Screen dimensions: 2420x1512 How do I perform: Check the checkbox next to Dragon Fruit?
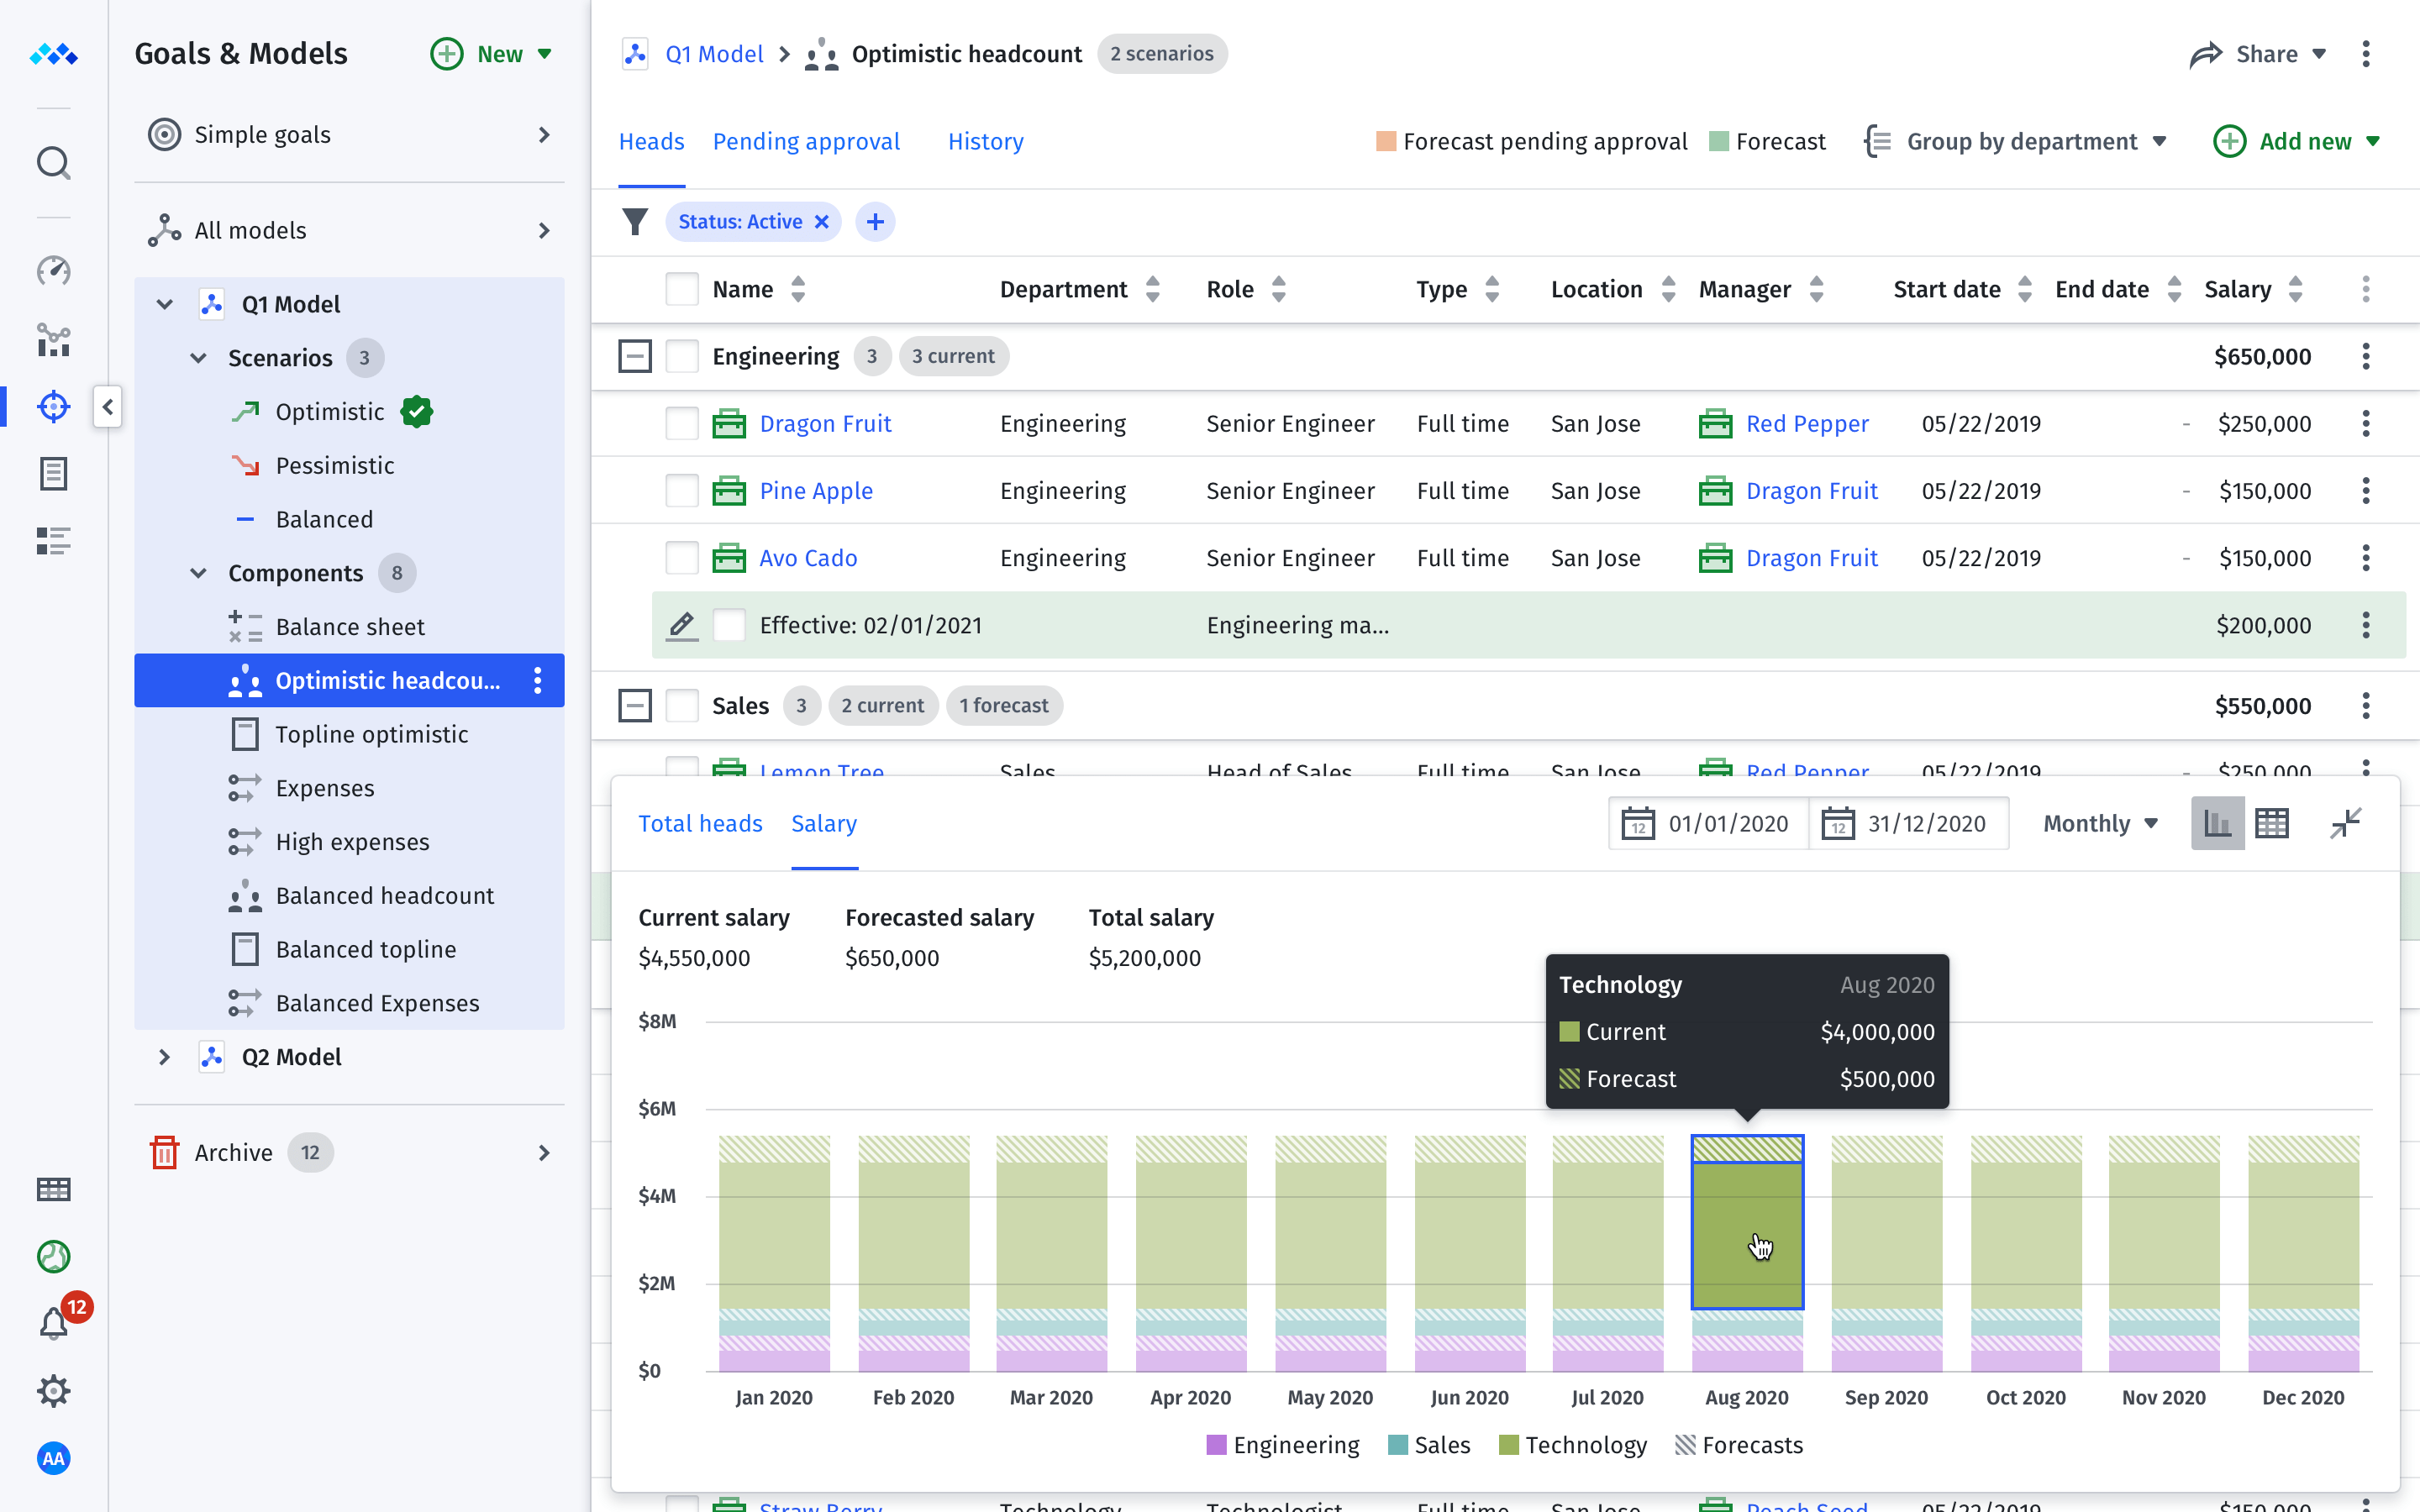click(682, 423)
